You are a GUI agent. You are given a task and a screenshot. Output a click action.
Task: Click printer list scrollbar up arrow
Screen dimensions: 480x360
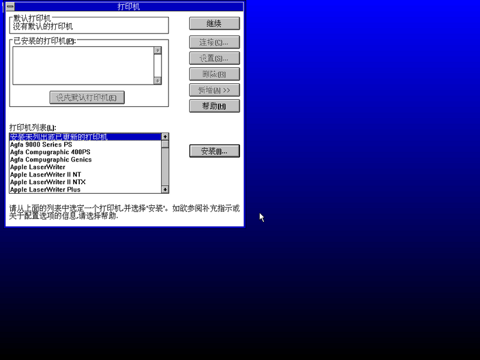click(165, 137)
